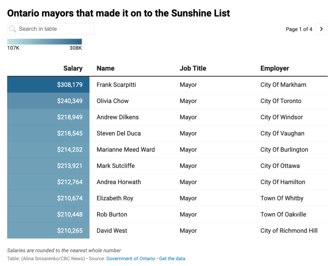Click the City Of Windsor employer cell

[x=282, y=117]
